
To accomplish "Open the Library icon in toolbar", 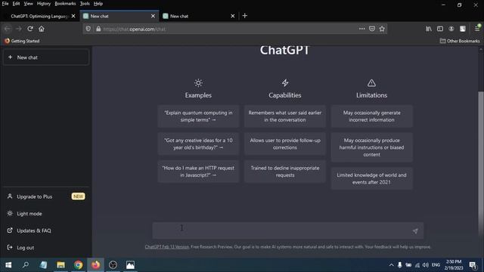I will pyautogui.click(x=429, y=29).
